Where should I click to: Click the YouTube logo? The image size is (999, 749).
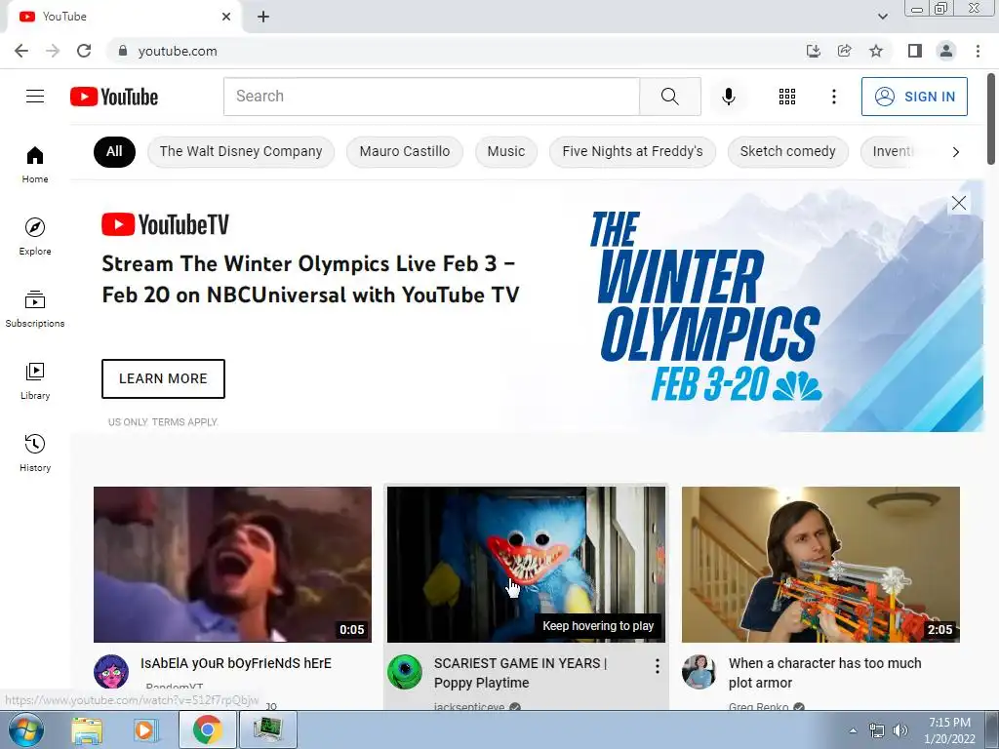pyautogui.click(x=114, y=97)
